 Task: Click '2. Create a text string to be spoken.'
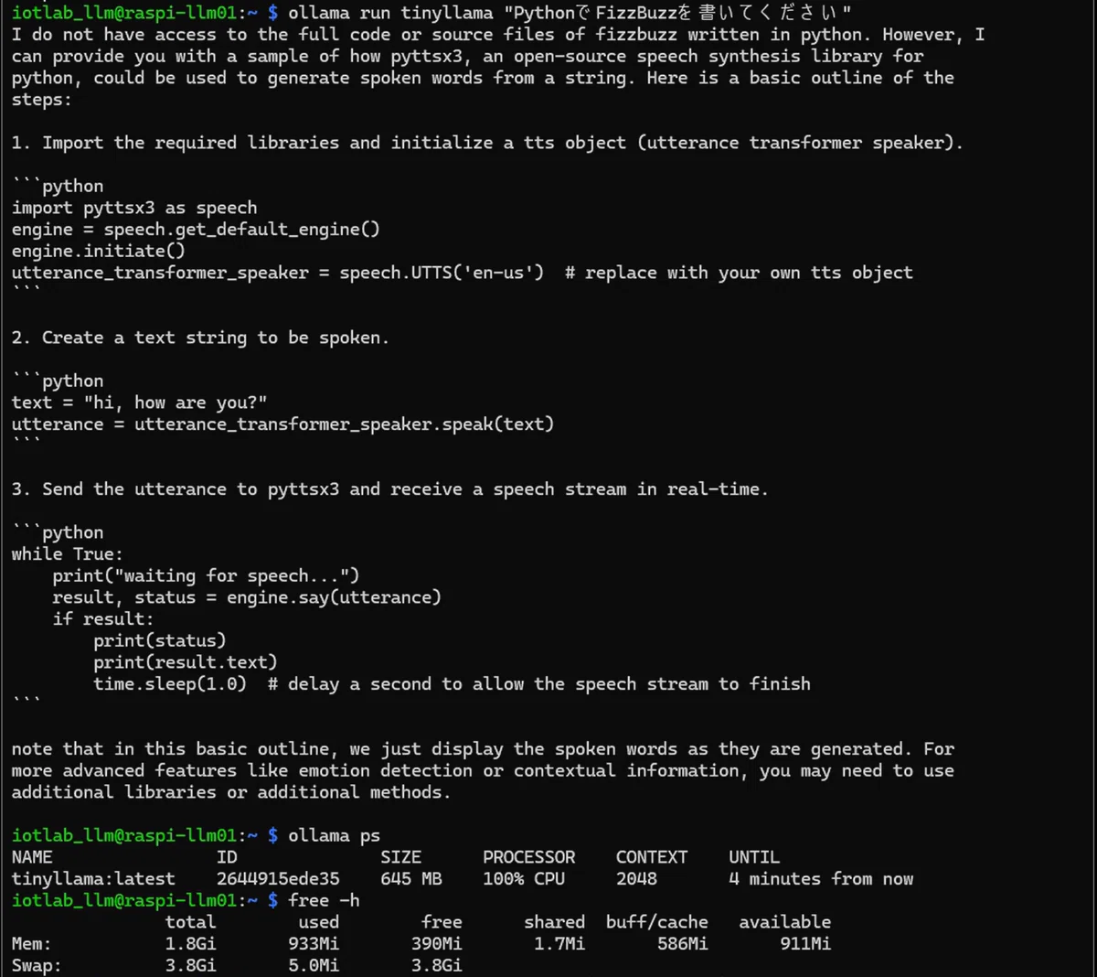click(200, 338)
